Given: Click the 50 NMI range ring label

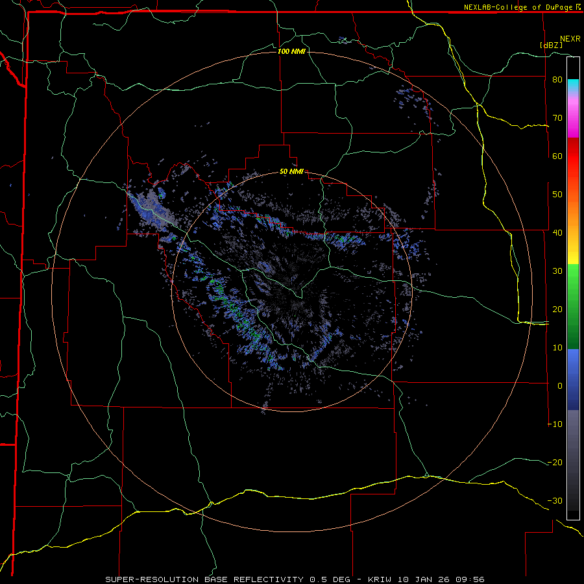Looking at the screenshot, I should click(x=291, y=171).
